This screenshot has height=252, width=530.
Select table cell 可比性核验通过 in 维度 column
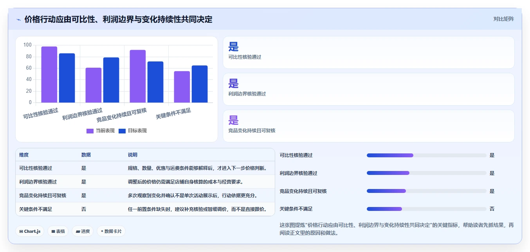[36, 168]
